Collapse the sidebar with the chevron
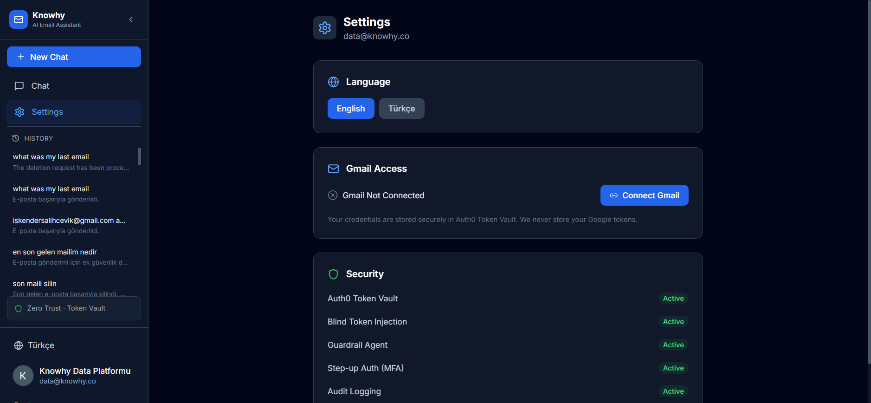871x403 pixels. click(131, 19)
